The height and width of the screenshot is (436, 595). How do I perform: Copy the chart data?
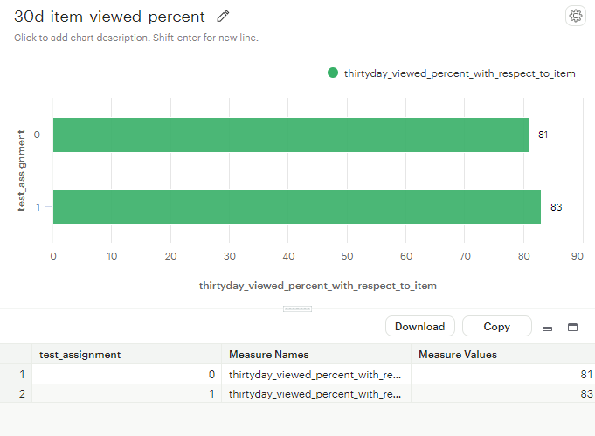496,327
